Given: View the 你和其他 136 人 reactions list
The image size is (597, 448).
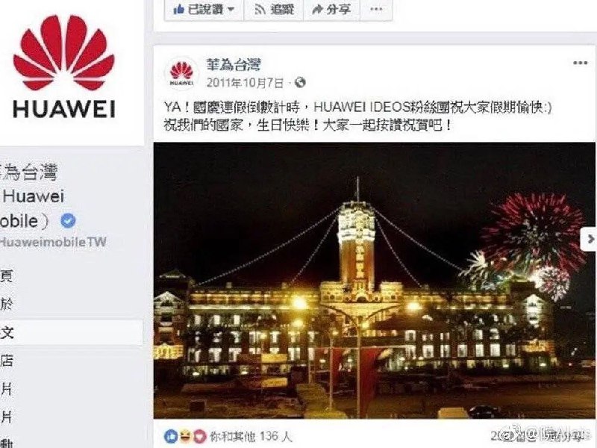Looking at the screenshot, I should [x=251, y=437].
